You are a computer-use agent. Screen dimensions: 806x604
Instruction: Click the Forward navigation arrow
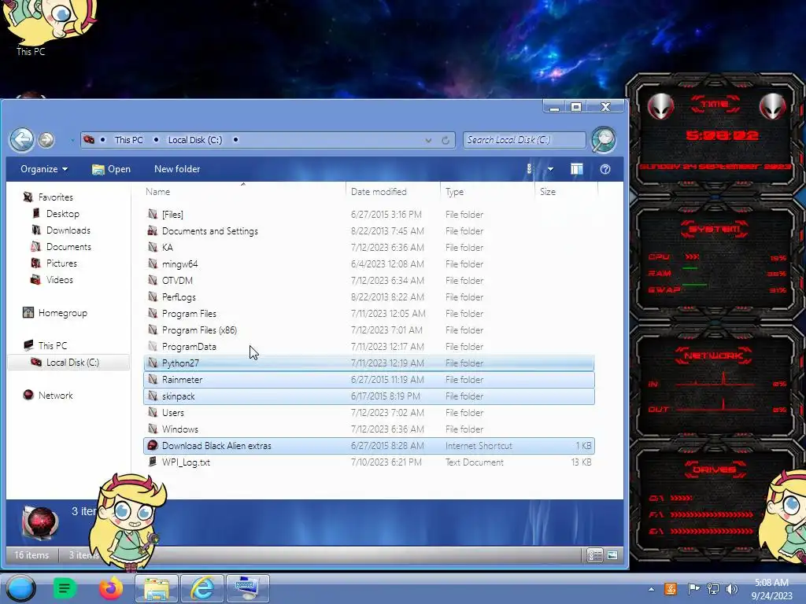point(46,140)
